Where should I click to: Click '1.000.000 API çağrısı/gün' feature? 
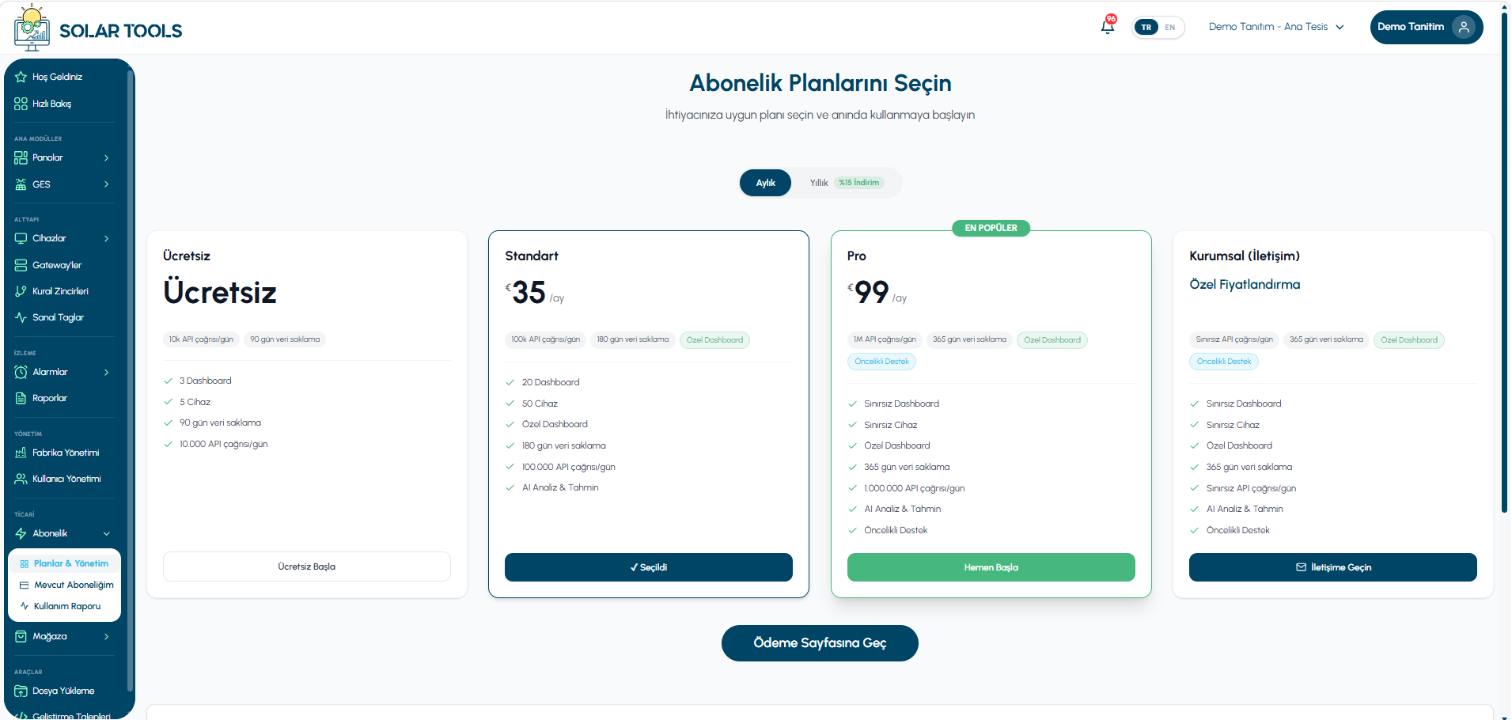[915, 488]
